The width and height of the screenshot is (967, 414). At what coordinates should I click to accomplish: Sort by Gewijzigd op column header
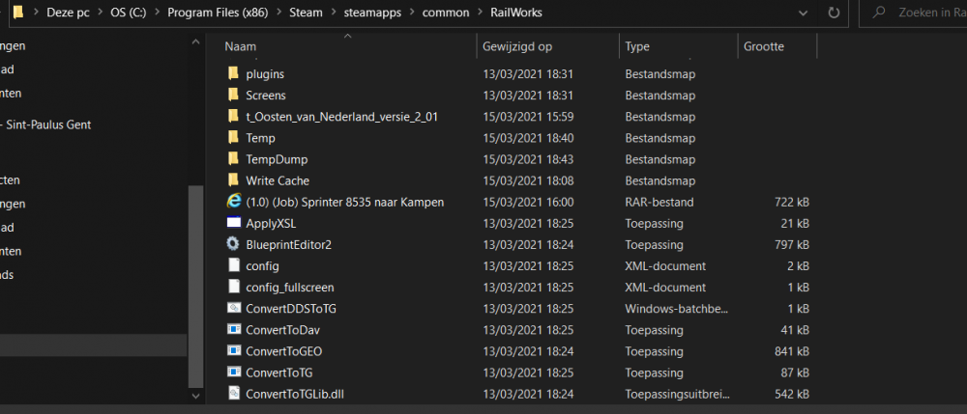(x=517, y=46)
